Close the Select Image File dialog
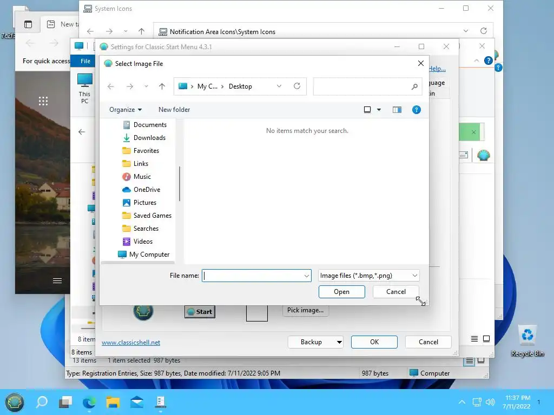 tap(420, 64)
